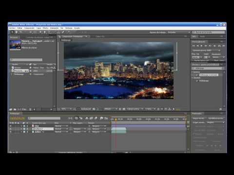Click the current time indicator on timeline ruler

(x=116, y=119)
